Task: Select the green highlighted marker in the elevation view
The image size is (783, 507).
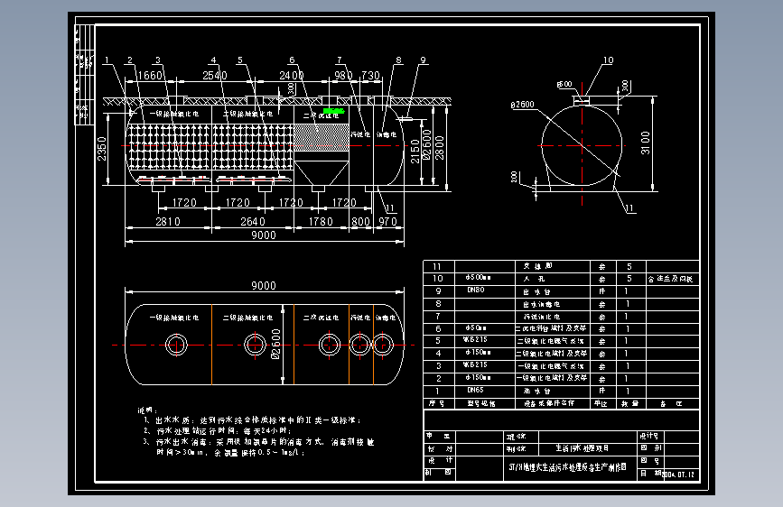Action: 333,111
